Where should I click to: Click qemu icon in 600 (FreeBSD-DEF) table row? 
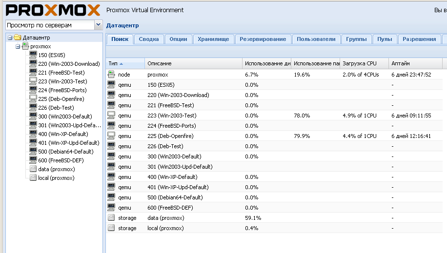[x=111, y=207]
